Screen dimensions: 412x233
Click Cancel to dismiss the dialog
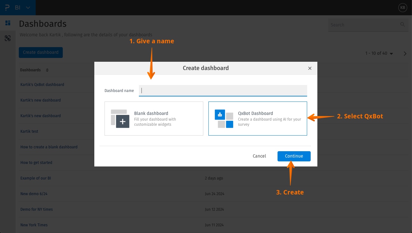pos(259,156)
